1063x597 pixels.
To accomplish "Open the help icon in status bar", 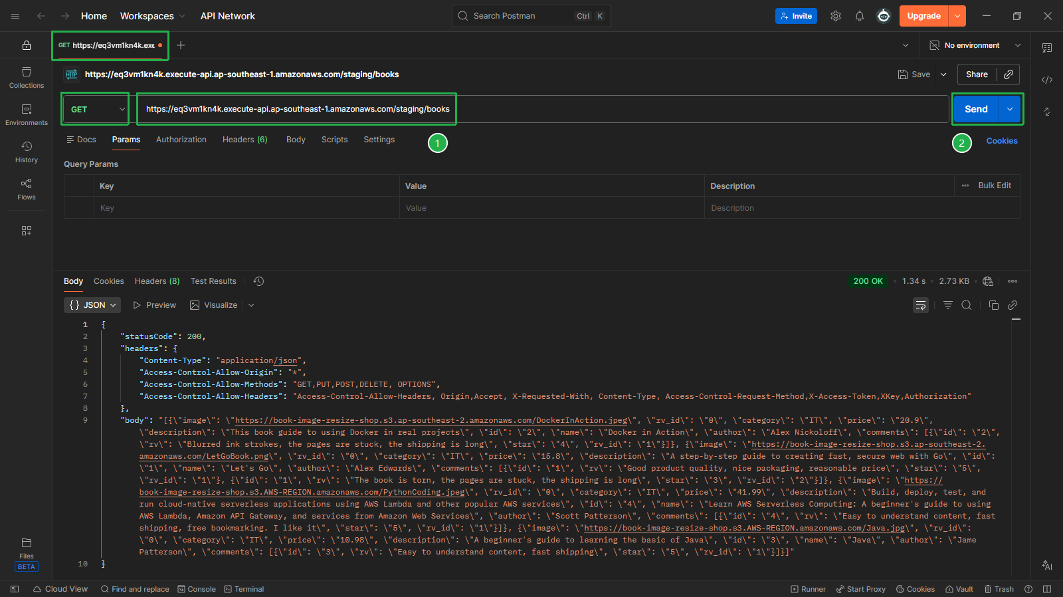I will 1028,589.
